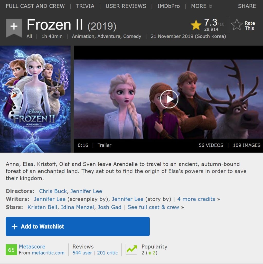Click the outlined Rate This star
This screenshot has width=263, height=264.
[237, 25]
